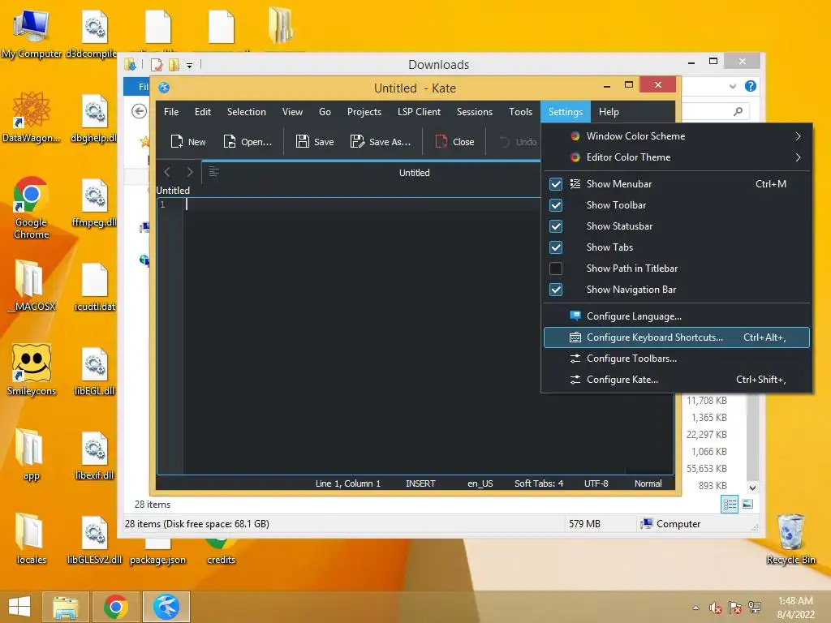Switch Downloads window to details view icon
Image resolution: width=831 pixels, height=623 pixels.
tap(730, 504)
